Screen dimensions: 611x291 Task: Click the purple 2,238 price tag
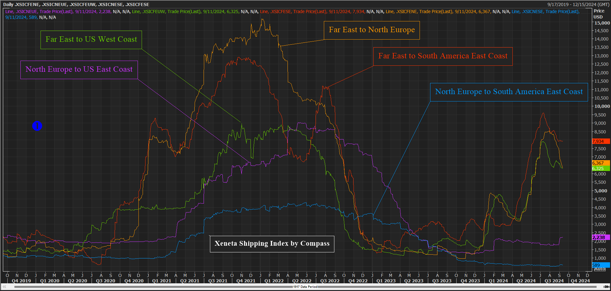[x=600, y=237]
